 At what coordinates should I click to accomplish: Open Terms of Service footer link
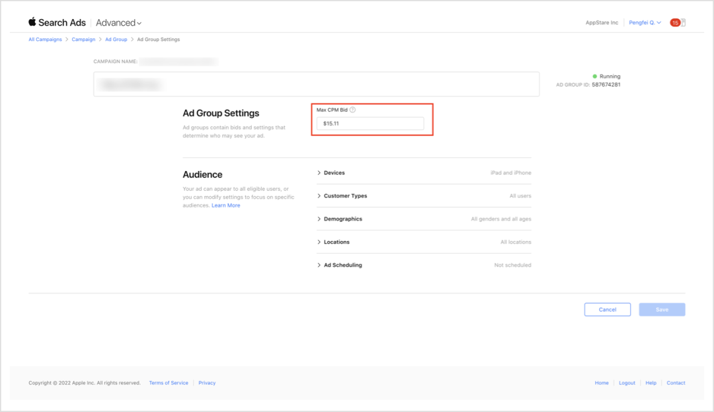(169, 383)
